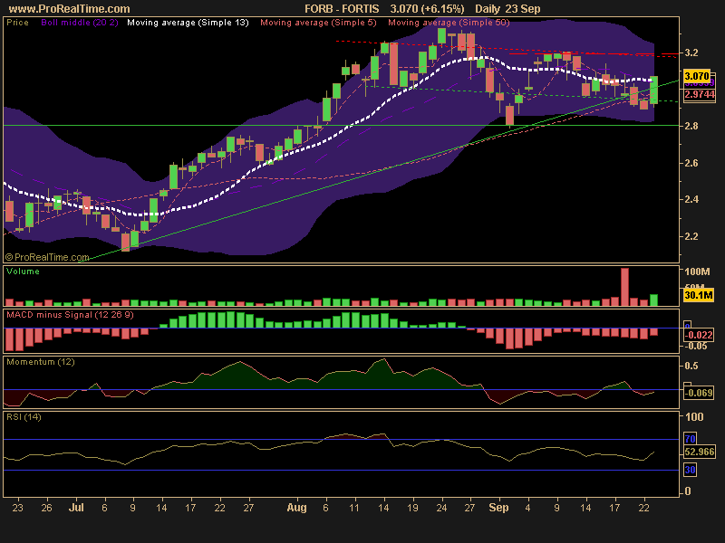The width and height of the screenshot is (725, 543).
Task: Click the 30.1M volume value tag
Action: click(x=699, y=295)
